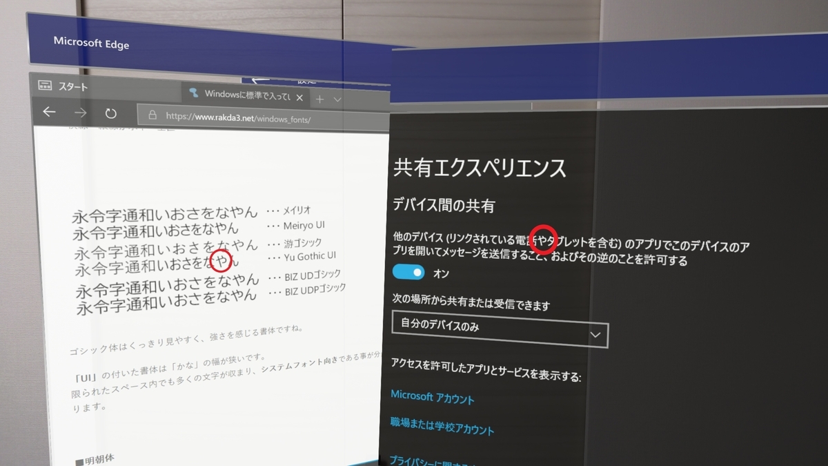The width and height of the screenshot is (828, 466).
Task: Open the 自分のデバイスのみ dropdown
Action: pyautogui.click(x=500, y=329)
